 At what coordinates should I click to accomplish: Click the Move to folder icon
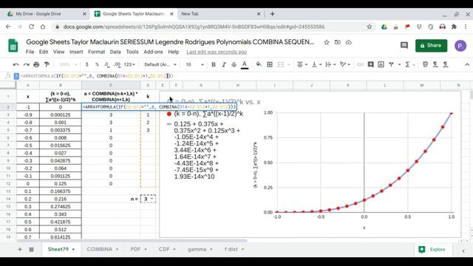click(x=338, y=43)
